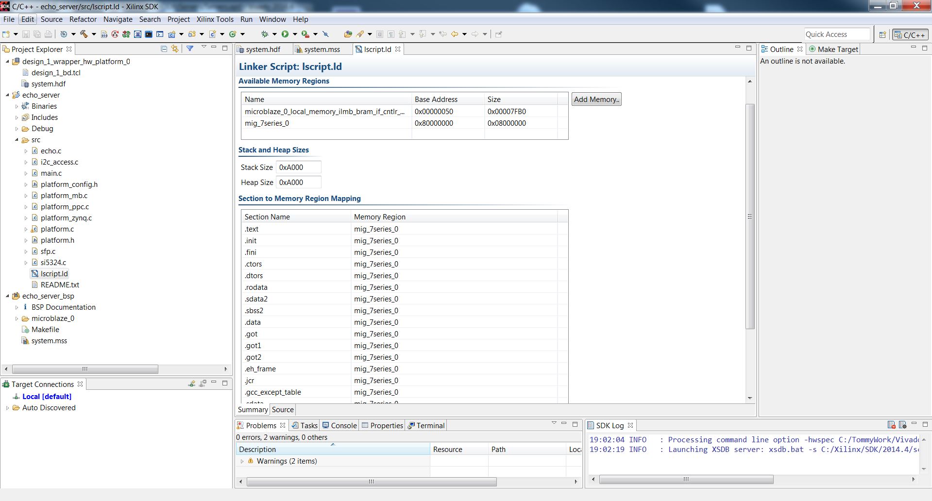Click the linker script editor vertical scrollbar

750,217
